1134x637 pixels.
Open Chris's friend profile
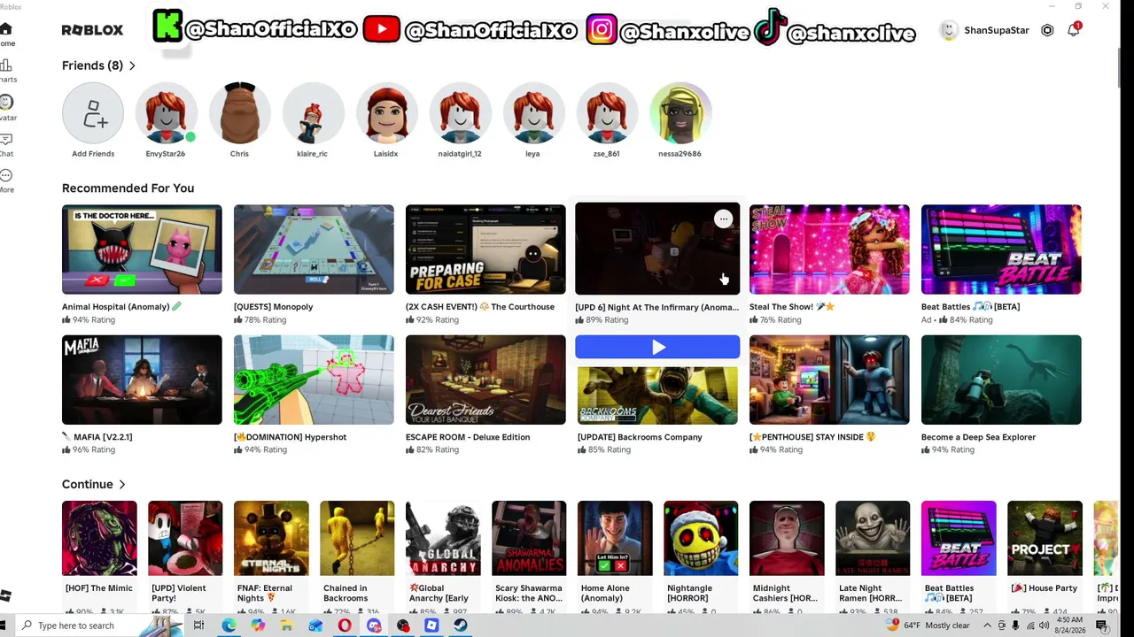pos(239,113)
